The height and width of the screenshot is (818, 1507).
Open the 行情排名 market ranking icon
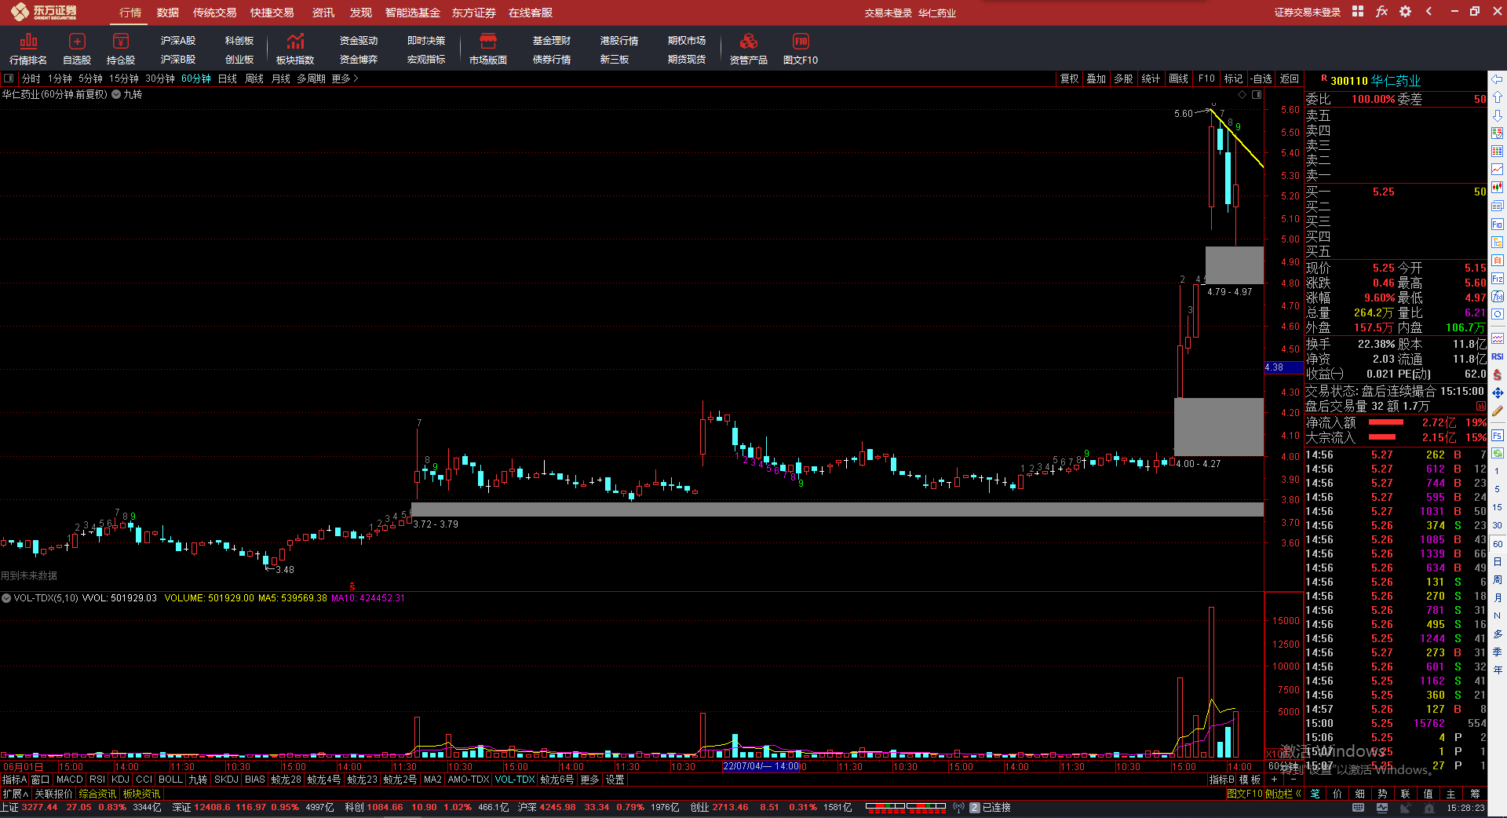28,49
